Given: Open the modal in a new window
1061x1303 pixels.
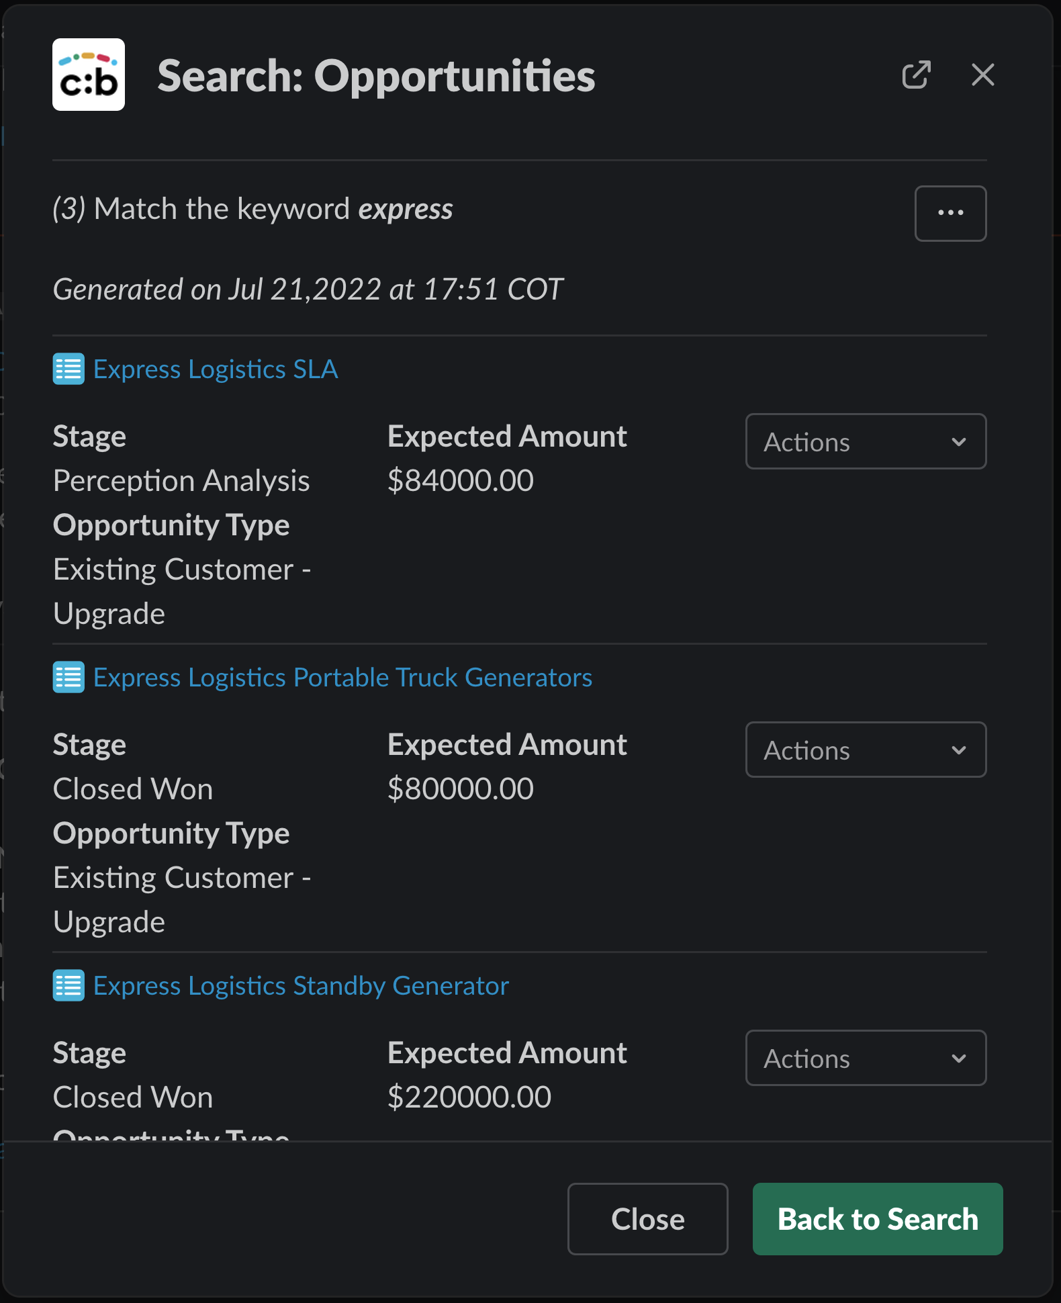Looking at the screenshot, I should (x=916, y=75).
